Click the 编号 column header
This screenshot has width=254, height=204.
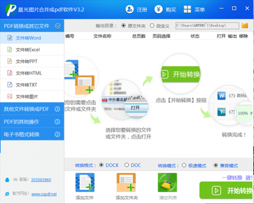[70, 36]
